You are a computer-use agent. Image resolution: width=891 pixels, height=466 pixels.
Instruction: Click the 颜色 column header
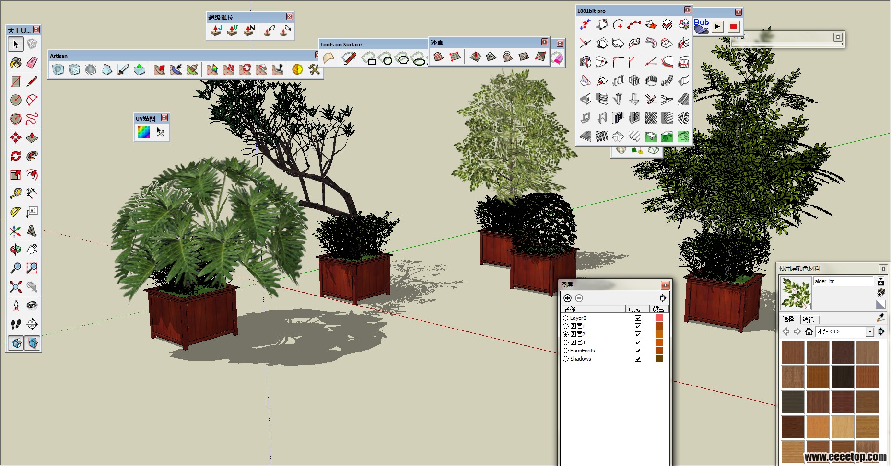[x=659, y=309]
